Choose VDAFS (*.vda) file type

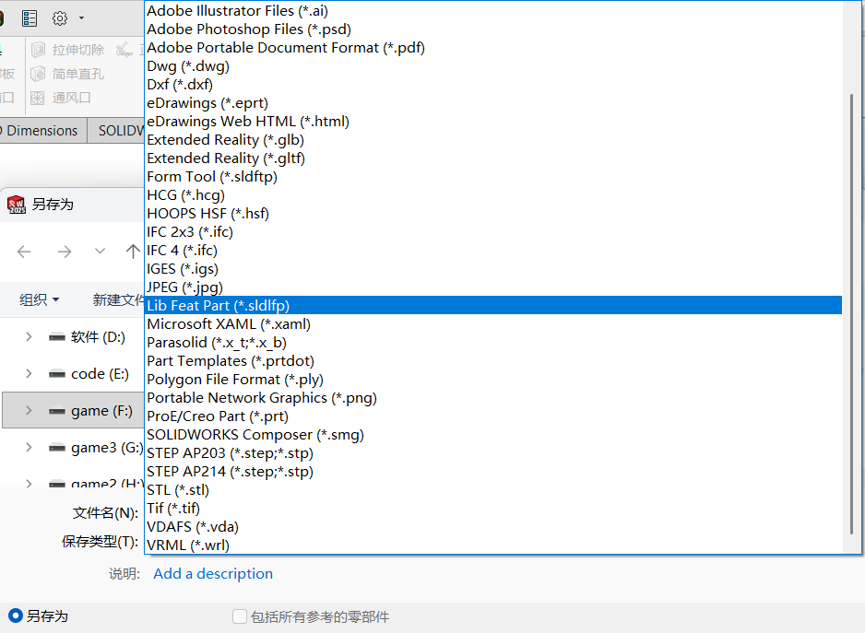pyautogui.click(x=492, y=527)
